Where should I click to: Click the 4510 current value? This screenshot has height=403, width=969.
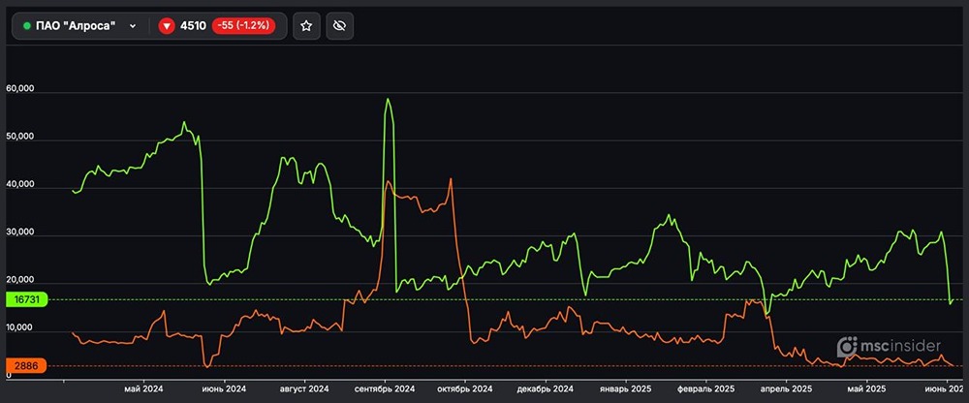[193, 26]
